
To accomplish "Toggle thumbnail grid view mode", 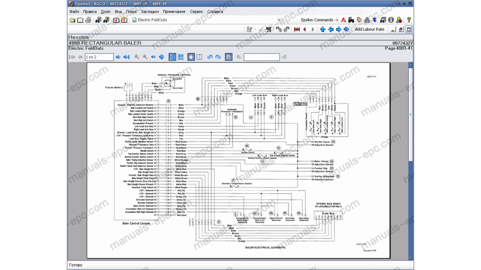I will 181,57.
